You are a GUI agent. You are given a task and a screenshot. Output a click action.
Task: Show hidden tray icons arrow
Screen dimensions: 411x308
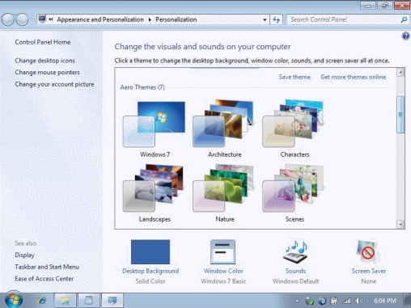(x=297, y=301)
